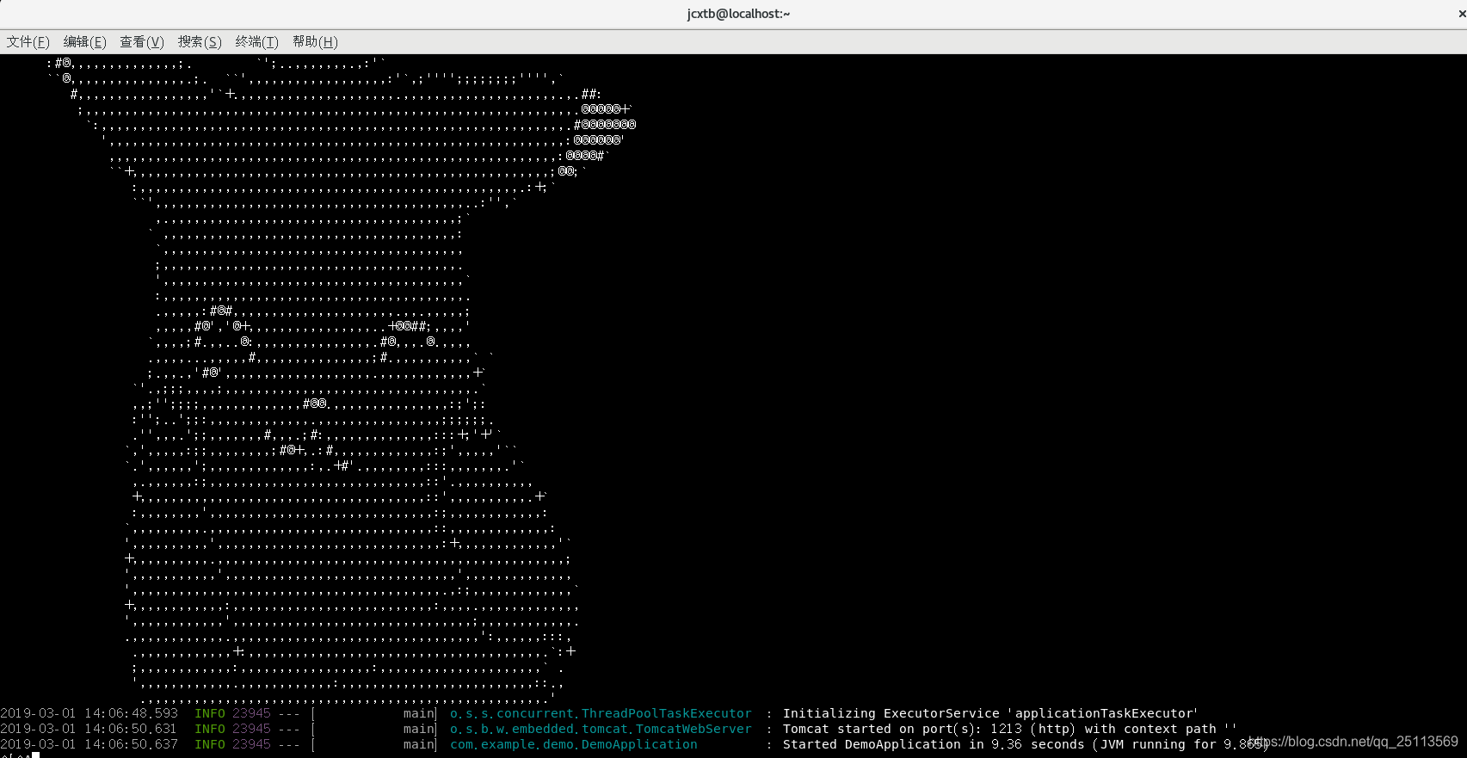The image size is (1467, 758).
Task: Open the 搜索(S) menu
Action: click(200, 41)
